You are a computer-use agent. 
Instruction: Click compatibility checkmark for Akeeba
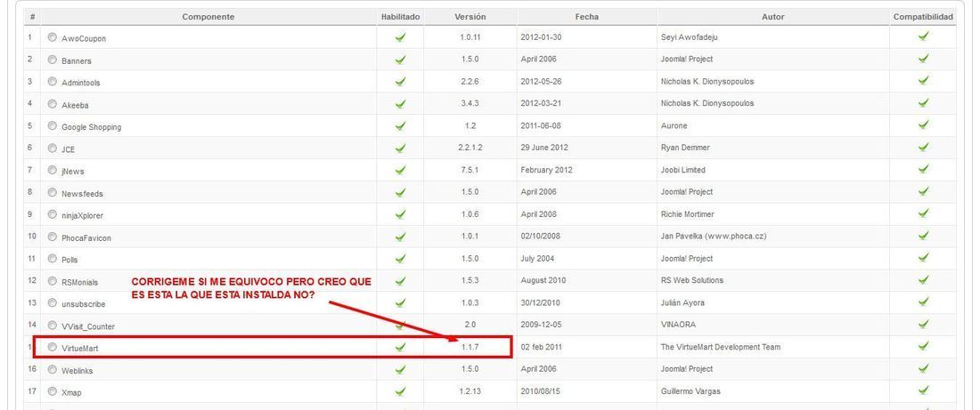(923, 102)
